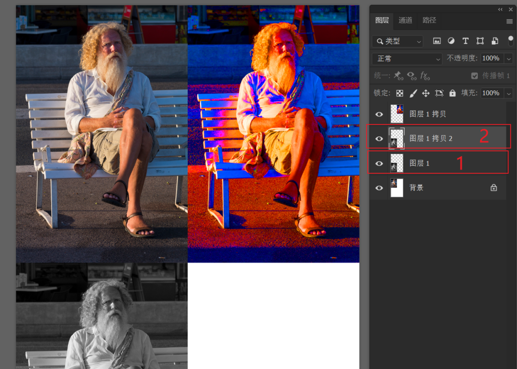Select the 图层 1 layer thumbnail
The height and width of the screenshot is (369, 517).
397,163
